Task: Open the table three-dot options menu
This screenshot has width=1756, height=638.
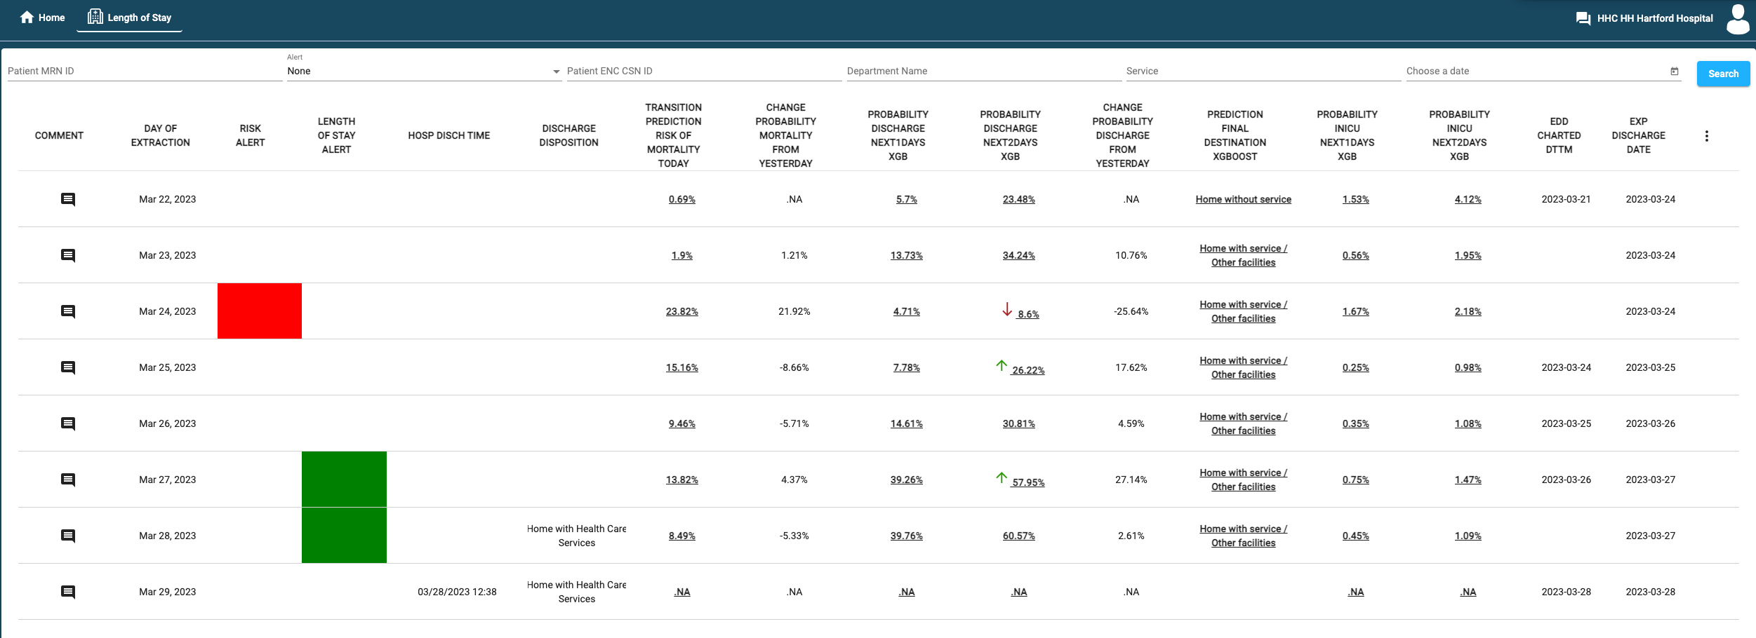Action: (1707, 136)
